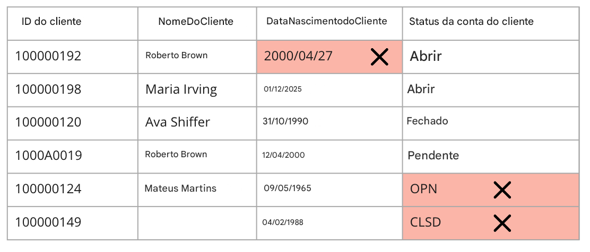The width and height of the screenshot is (590, 252).
Task: Select the birth date 31/10/1990
Action: click(x=285, y=121)
